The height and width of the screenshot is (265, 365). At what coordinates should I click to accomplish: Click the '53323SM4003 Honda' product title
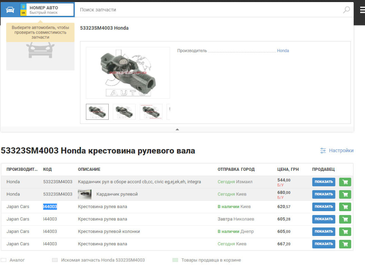click(x=104, y=28)
